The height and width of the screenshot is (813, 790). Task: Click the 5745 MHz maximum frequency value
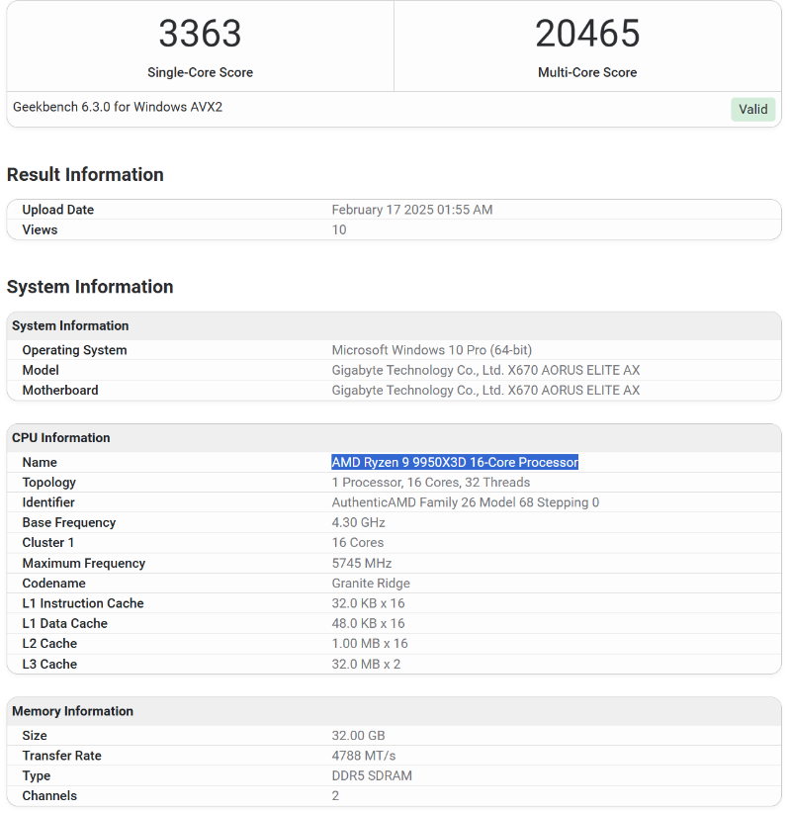click(362, 563)
